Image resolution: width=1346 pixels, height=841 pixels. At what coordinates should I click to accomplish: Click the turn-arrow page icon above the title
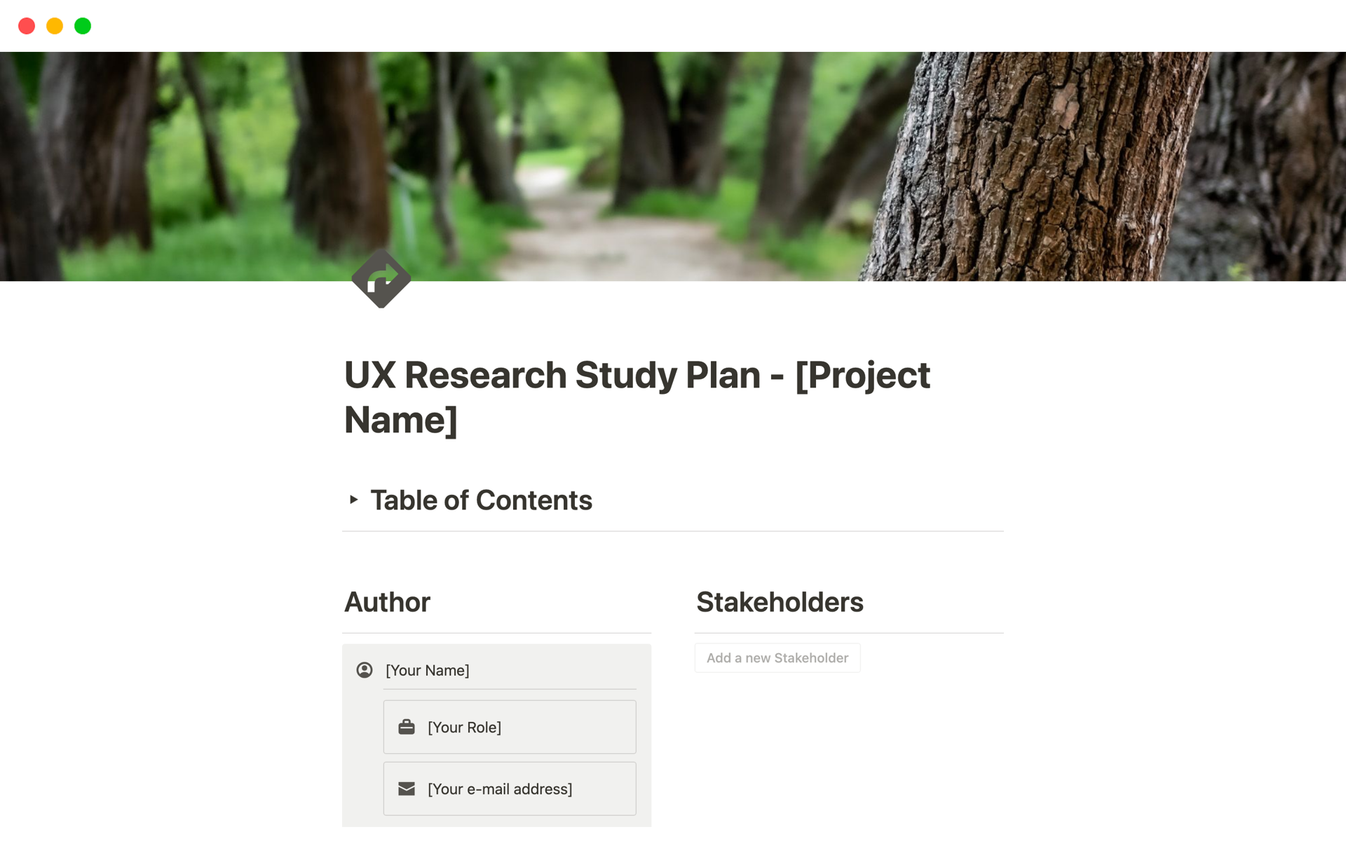(381, 278)
